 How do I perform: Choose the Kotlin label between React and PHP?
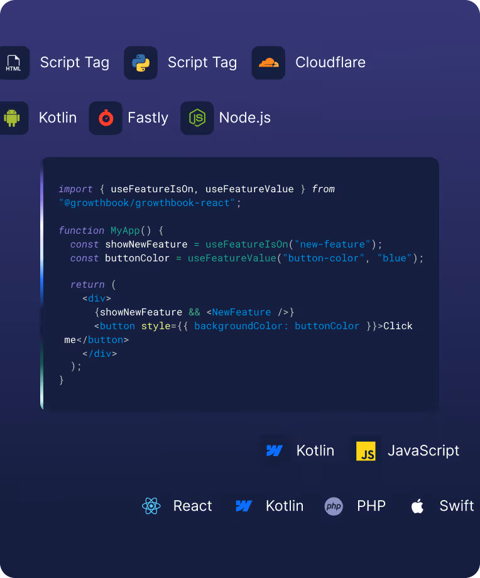(285, 506)
